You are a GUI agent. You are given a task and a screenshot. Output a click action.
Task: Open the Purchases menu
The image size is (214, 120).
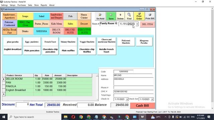point(22,5)
